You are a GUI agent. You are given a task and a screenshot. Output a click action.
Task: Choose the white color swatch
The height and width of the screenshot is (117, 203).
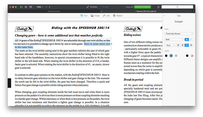[x=181, y=56]
